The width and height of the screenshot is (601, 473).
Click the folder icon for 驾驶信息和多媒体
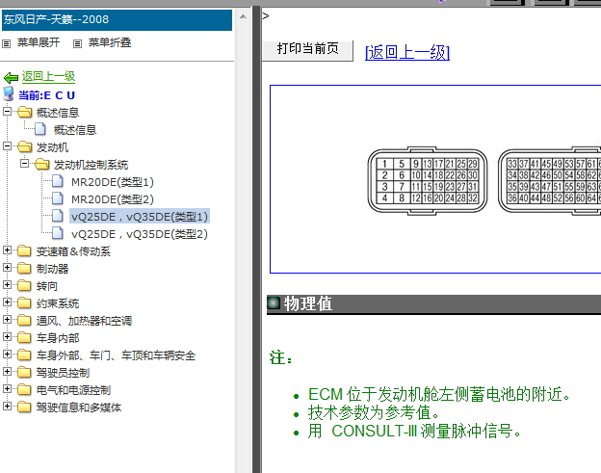tap(24, 407)
